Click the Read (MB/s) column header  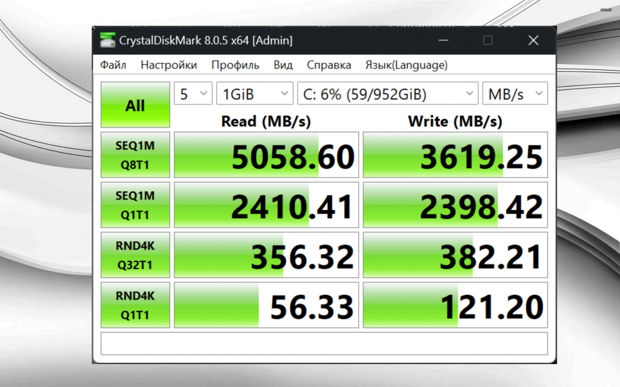(266, 121)
